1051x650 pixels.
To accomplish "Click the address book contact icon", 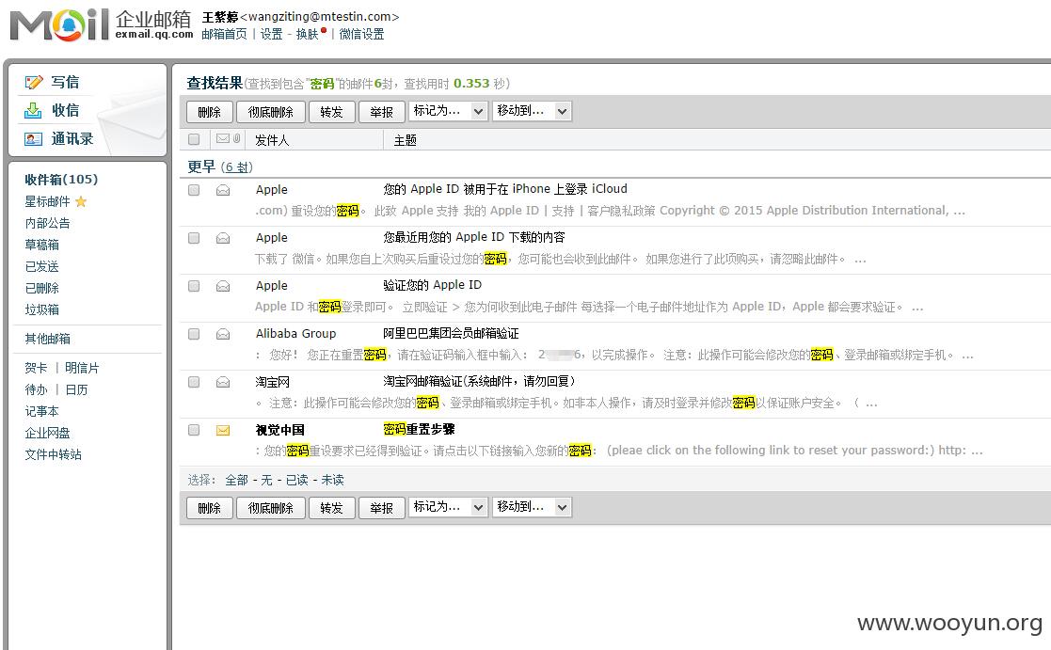I will click(33, 138).
